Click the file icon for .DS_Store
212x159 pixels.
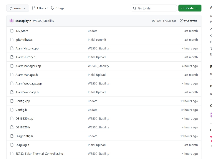(12, 31)
